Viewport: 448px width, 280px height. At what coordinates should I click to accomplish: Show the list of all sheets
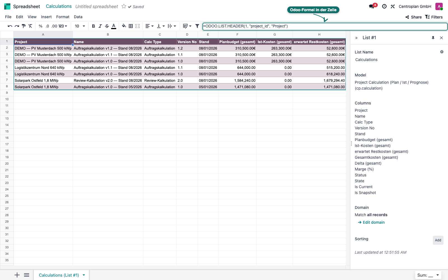27,275
